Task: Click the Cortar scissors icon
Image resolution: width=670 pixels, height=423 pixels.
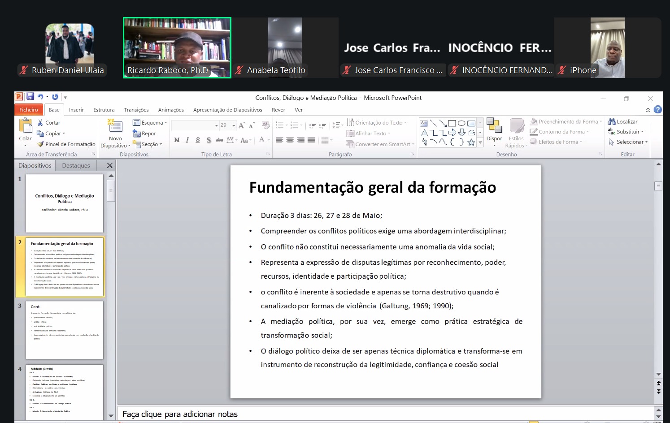Action: (x=40, y=122)
